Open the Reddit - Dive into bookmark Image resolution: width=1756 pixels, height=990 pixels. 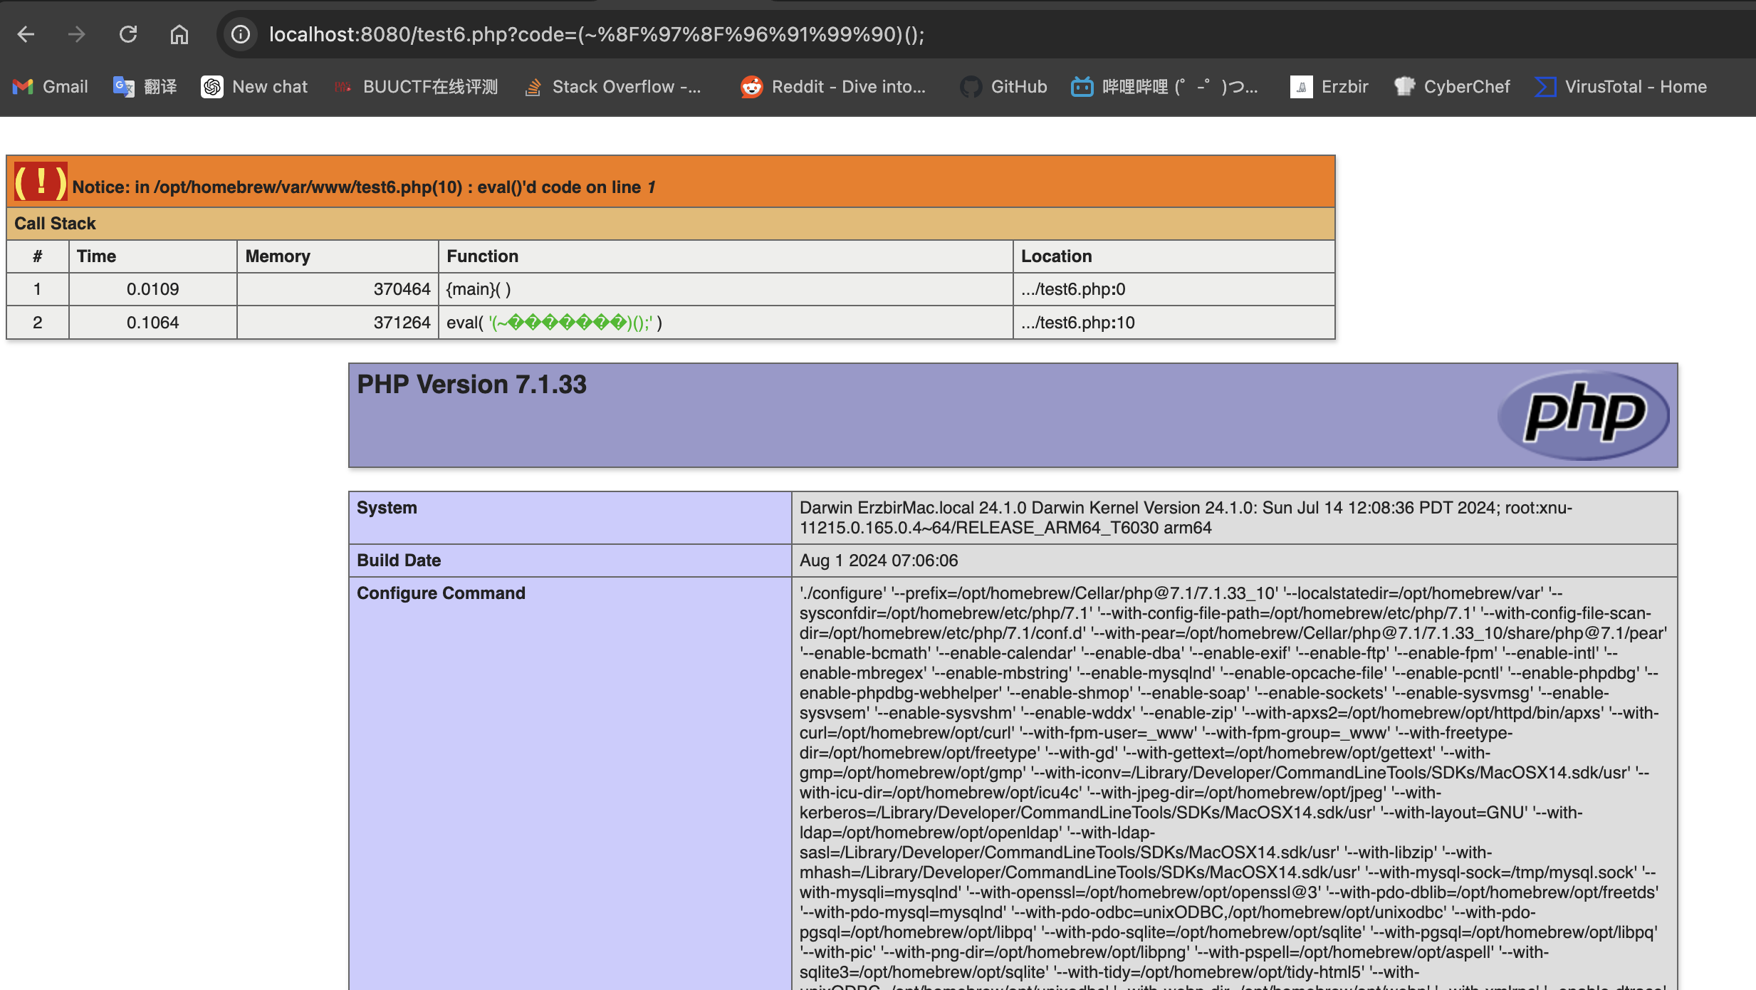[833, 87]
